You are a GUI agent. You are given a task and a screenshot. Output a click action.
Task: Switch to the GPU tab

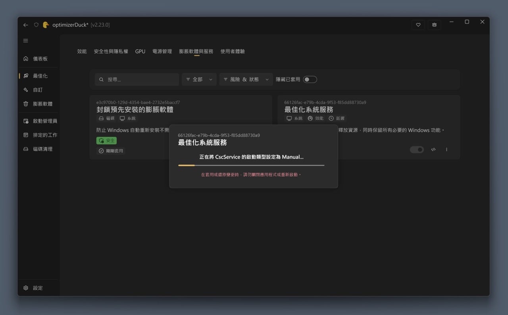(140, 51)
